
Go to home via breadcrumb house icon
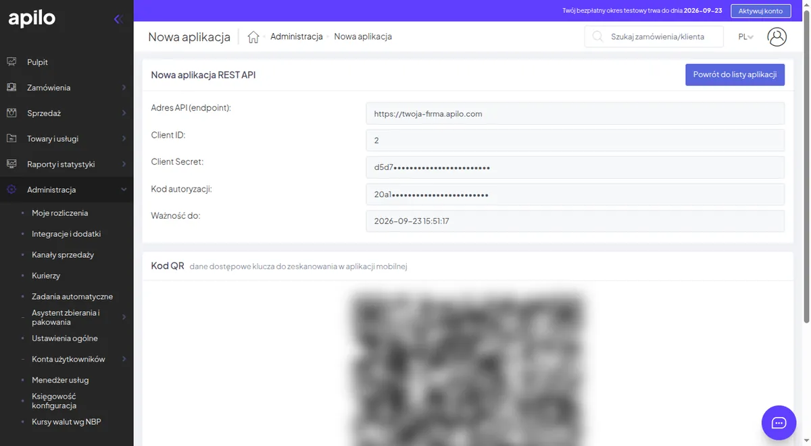pyautogui.click(x=253, y=37)
